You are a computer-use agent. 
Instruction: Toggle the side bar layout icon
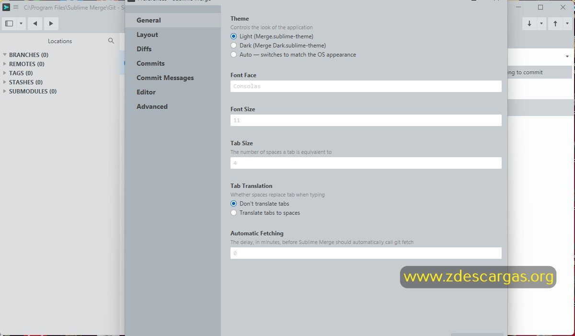(9, 23)
